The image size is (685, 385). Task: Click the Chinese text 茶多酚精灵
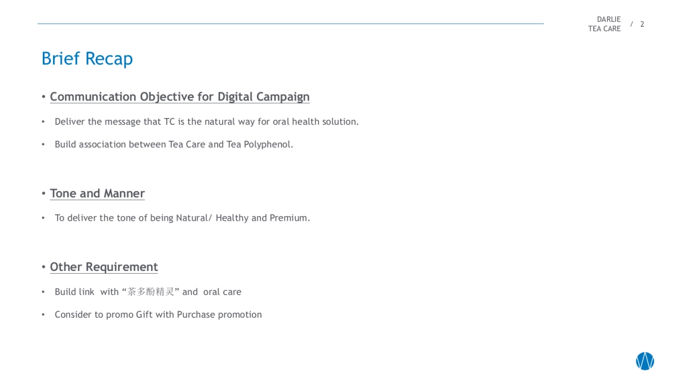pyautogui.click(x=151, y=292)
